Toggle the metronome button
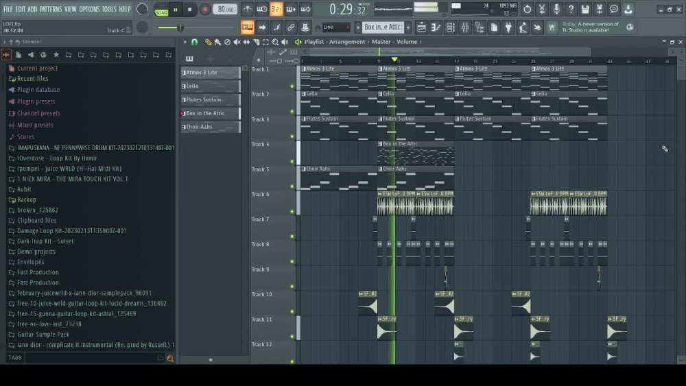Image resolution: width=686 pixels, height=386 pixels. coord(247,9)
